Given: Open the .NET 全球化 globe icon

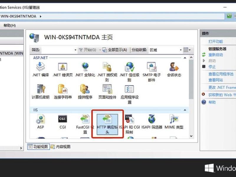Looking at the screenshot, I should [85, 70].
